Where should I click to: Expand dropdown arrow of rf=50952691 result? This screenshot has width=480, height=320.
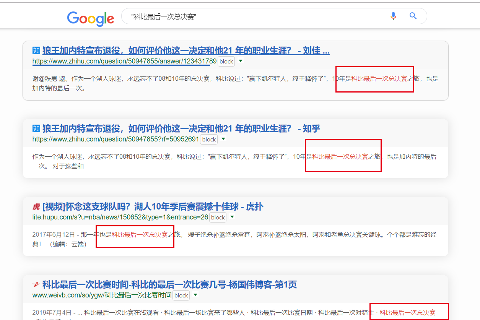[x=223, y=139]
